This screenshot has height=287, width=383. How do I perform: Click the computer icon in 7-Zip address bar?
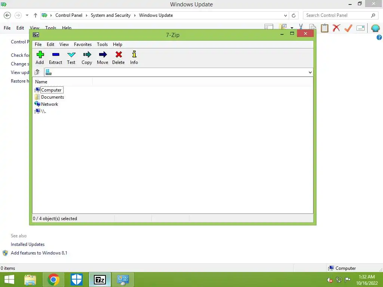click(x=49, y=72)
